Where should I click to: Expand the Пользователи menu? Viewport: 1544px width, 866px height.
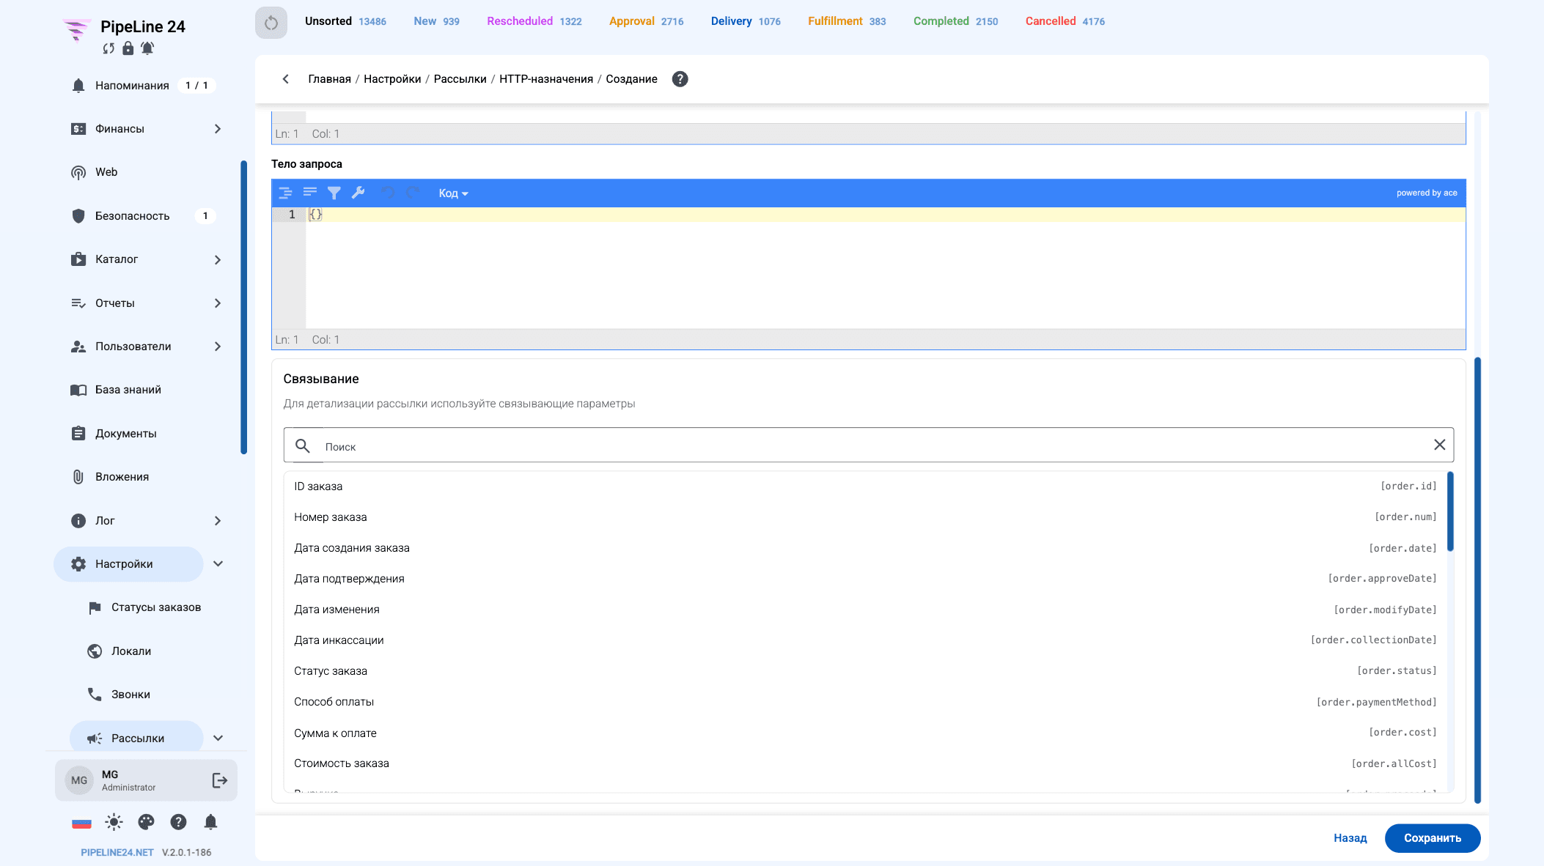coord(218,347)
